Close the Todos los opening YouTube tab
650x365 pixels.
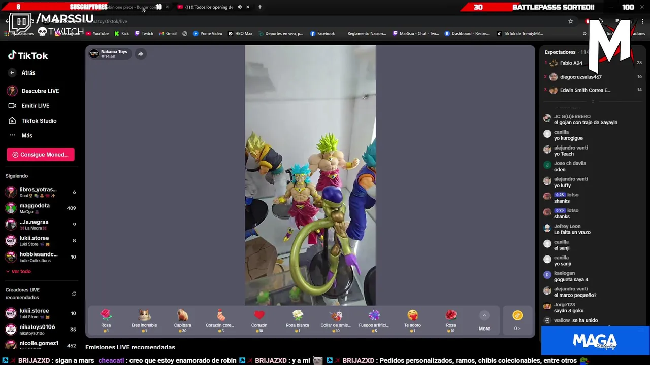(x=248, y=7)
